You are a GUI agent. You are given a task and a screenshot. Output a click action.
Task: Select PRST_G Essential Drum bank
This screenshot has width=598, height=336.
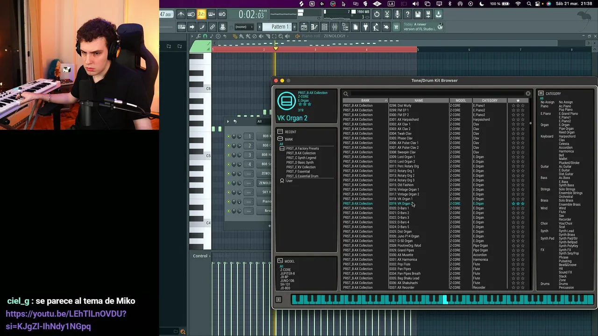click(x=302, y=176)
